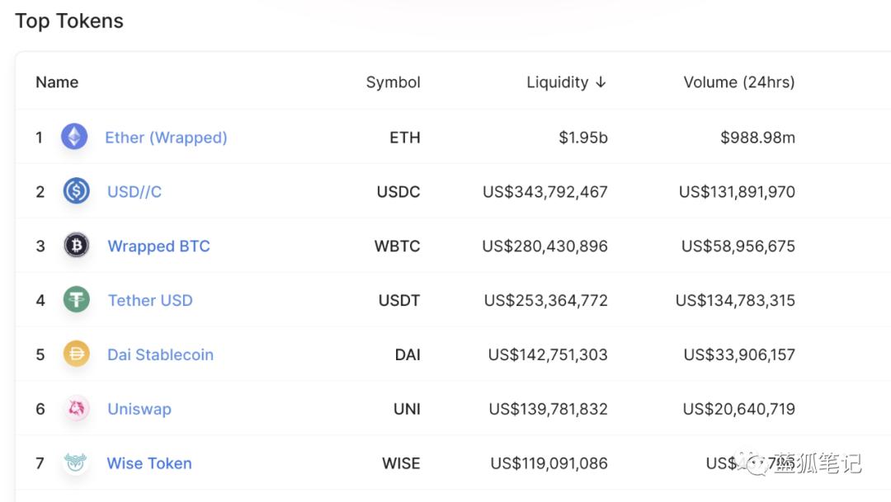Click volume value US$20,640,719

point(738,409)
